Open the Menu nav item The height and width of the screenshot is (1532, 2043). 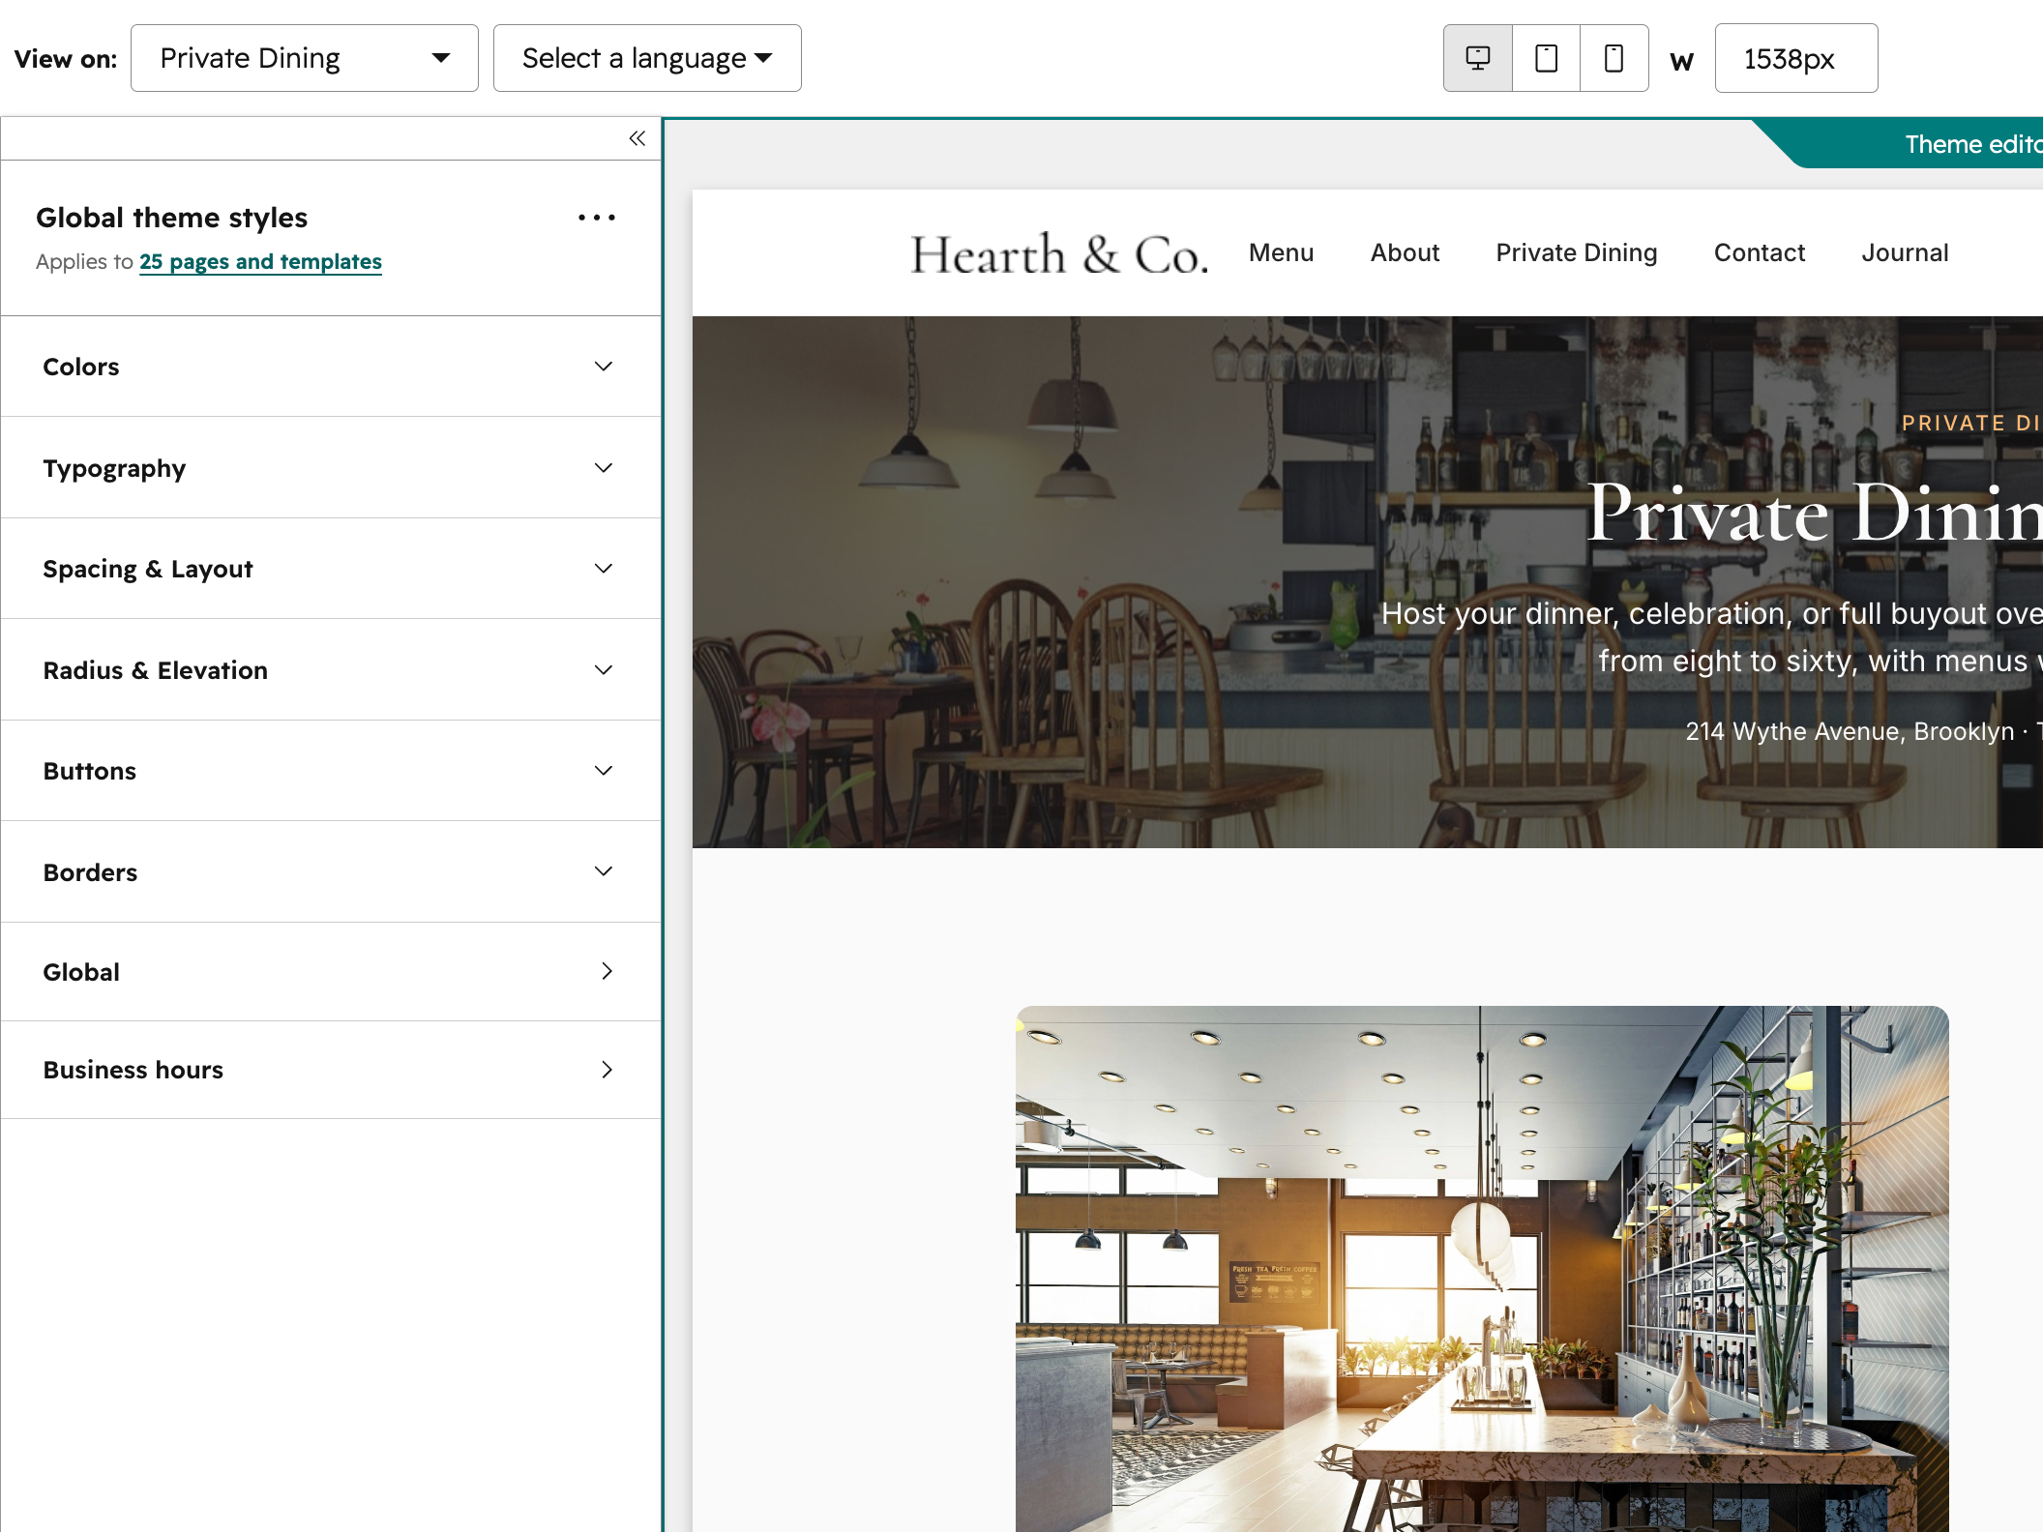(1281, 252)
